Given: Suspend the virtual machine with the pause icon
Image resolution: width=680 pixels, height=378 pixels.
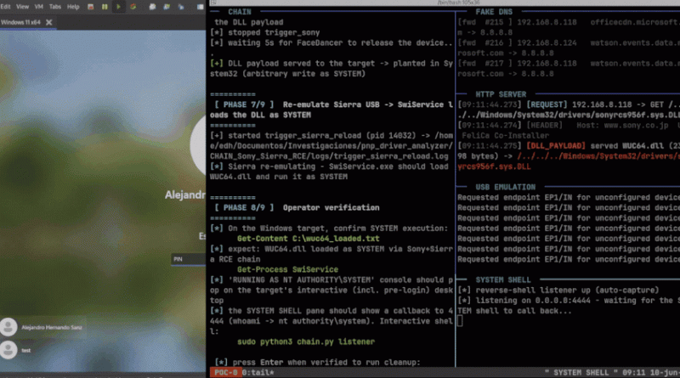Looking at the screenshot, I should point(105,7).
